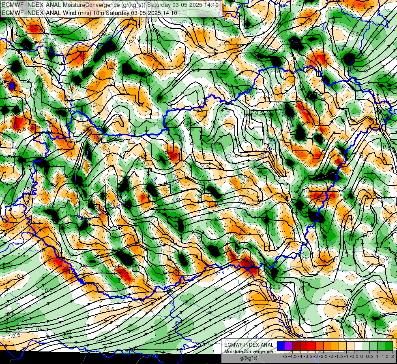Screen dimensions: 397x364
Task: Click the legend tick label -2.5
Action: tap(323, 356)
